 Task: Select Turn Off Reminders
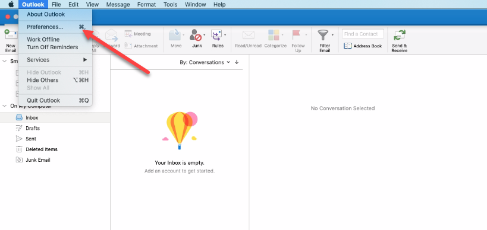click(55, 47)
